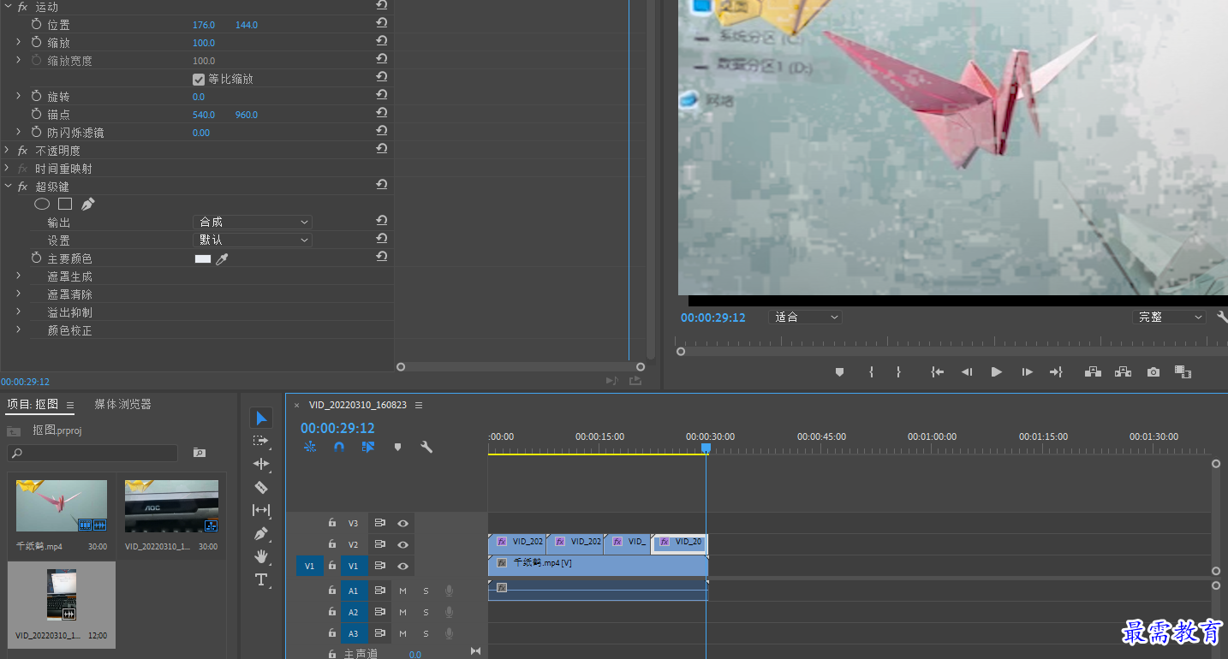The image size is (1228, 659).
Task: Reset the 位置 parameter
Action: (x=382, y=24)
